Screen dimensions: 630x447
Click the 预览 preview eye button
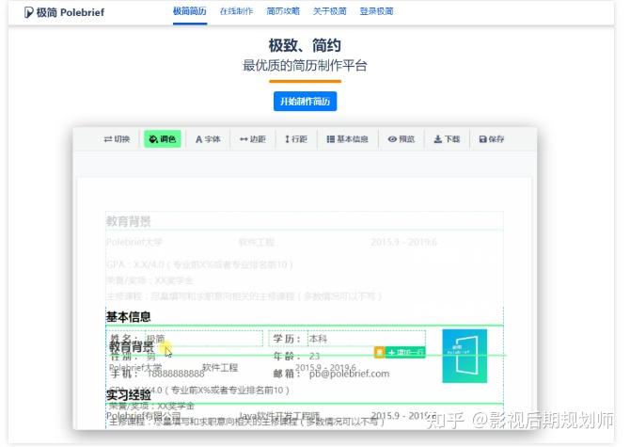pos(401,139)
